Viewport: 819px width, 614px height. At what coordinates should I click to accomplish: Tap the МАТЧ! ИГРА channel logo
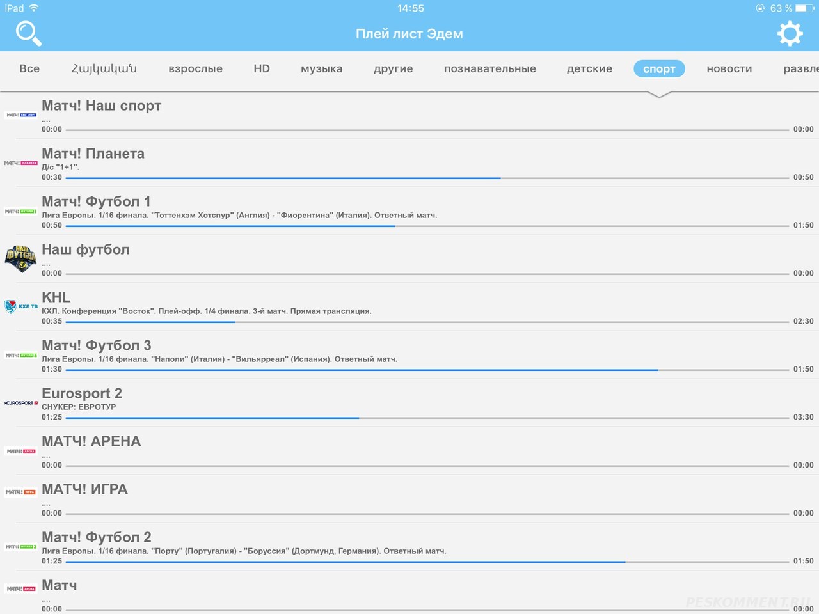coord(20,492)
